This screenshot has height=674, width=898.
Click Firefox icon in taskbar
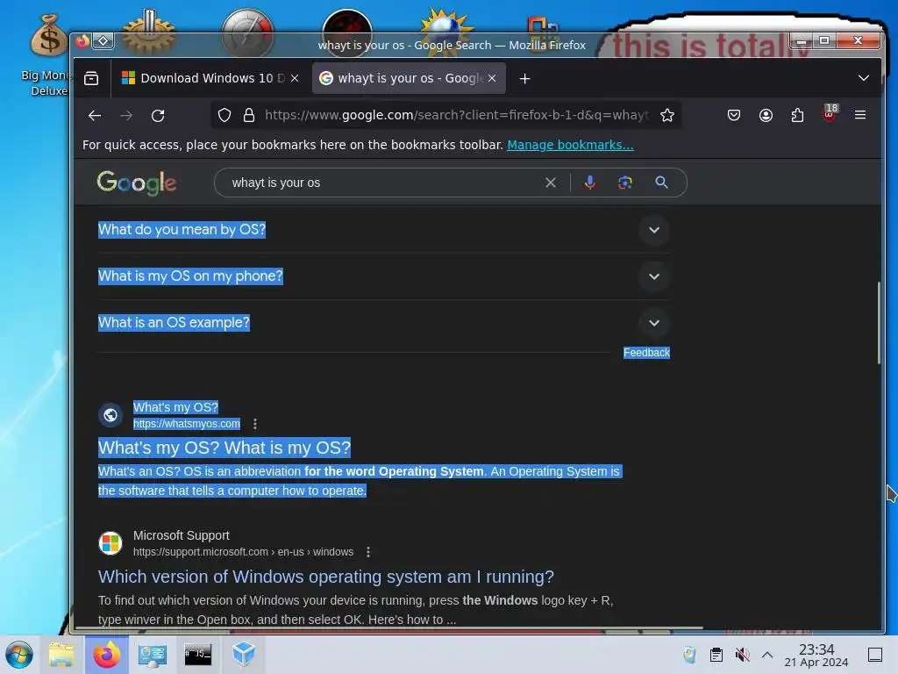click(x=106, y=655)
